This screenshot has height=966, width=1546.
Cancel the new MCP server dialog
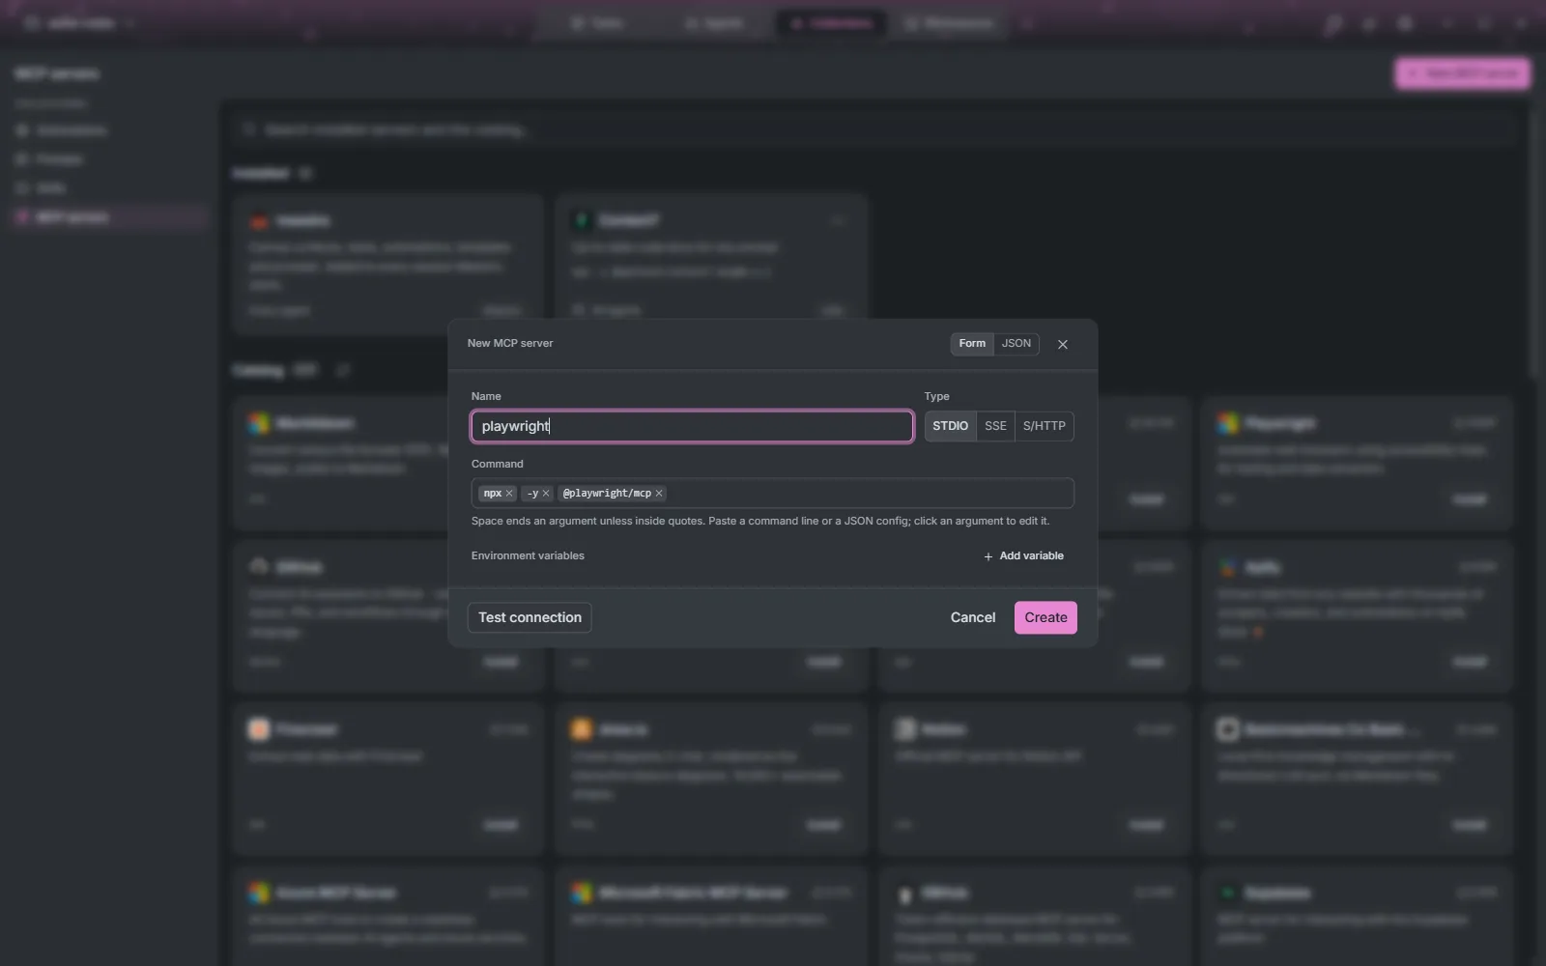pyautogui.click(x=972, y=618)
